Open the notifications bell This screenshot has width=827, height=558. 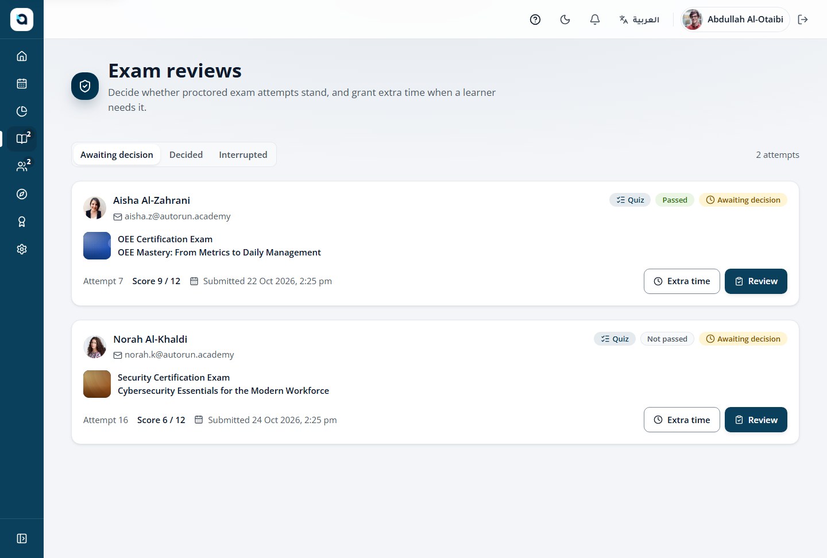pyautogui.click(x=595, y=20)
